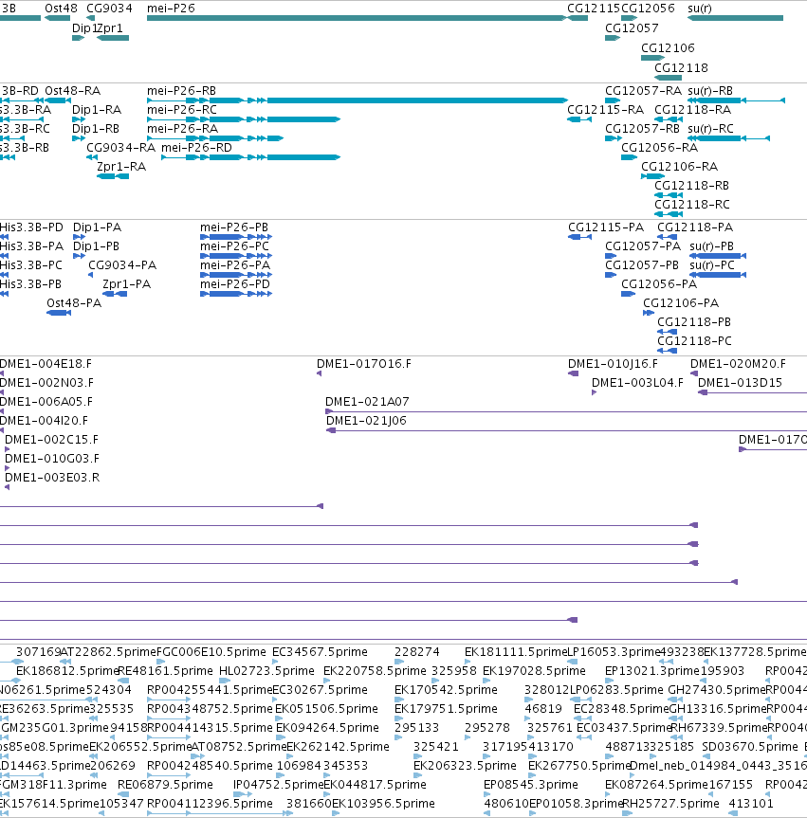Click the EK206323.5prime EST label
807x818 pixels.
pos(465,766)
